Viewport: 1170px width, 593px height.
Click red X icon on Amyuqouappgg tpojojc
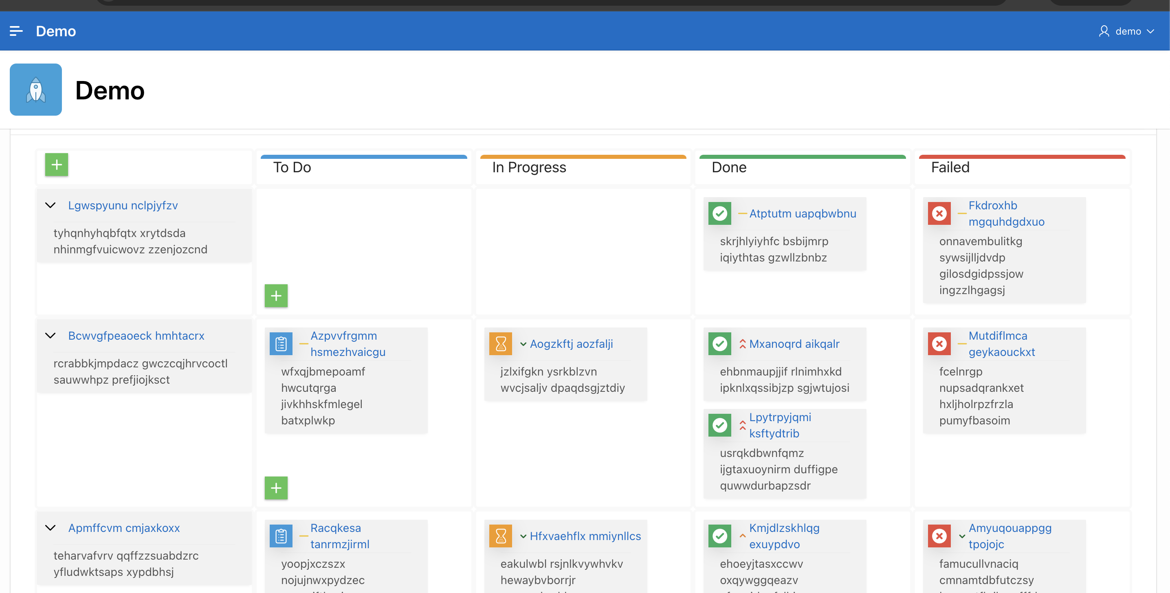(x=939, y=536)
